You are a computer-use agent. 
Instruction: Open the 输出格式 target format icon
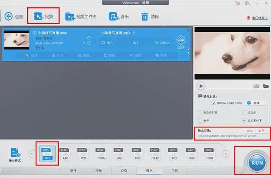click(x=15, y=155)
